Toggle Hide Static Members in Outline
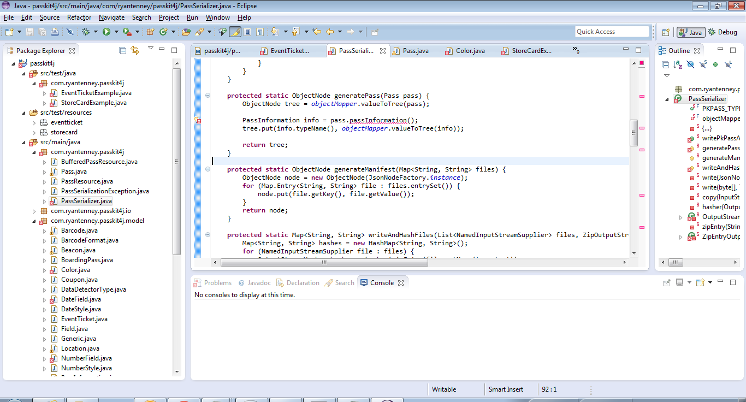The image size is (746, 402). (703, 64)
